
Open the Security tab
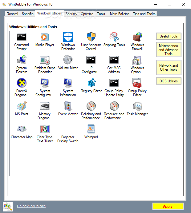click(x=71, y=14)
